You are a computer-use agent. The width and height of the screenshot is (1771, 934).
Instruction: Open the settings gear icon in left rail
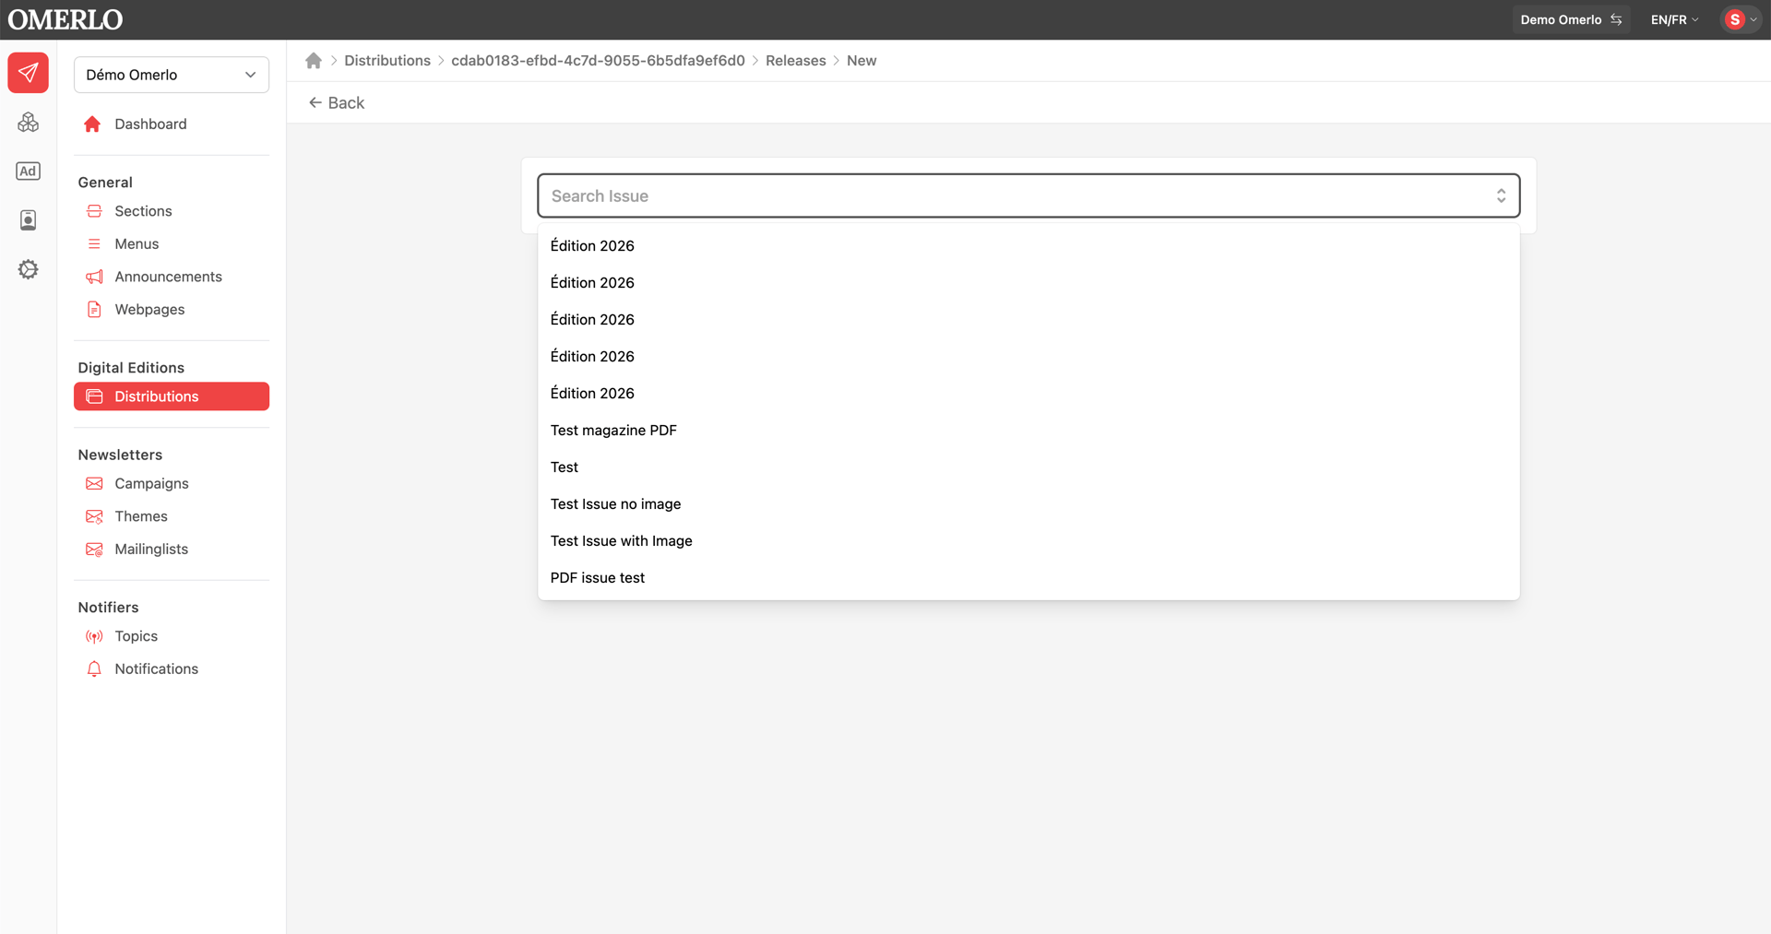point(29,269)
